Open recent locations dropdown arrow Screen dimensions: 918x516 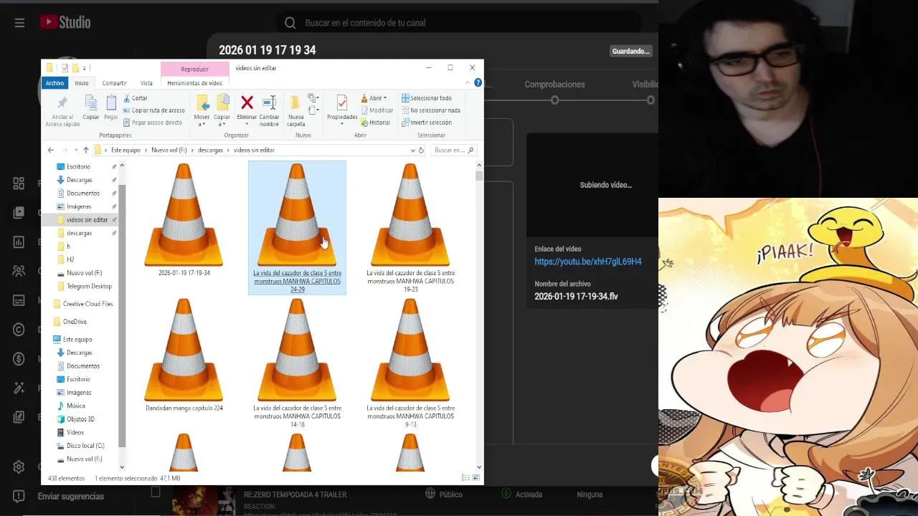point(75,150)
